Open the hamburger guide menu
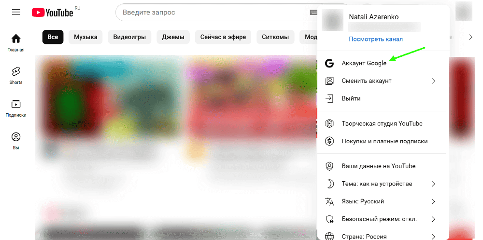The width and height of the screenshot is (483, 240). click(x=16, y=13)
